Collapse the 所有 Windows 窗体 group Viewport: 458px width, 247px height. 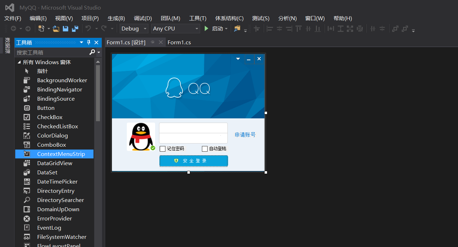pos(19,62)
